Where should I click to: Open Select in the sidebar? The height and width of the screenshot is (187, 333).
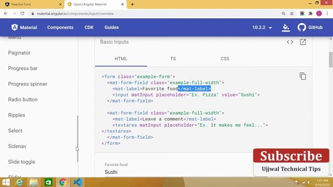(x=15, y=130)
